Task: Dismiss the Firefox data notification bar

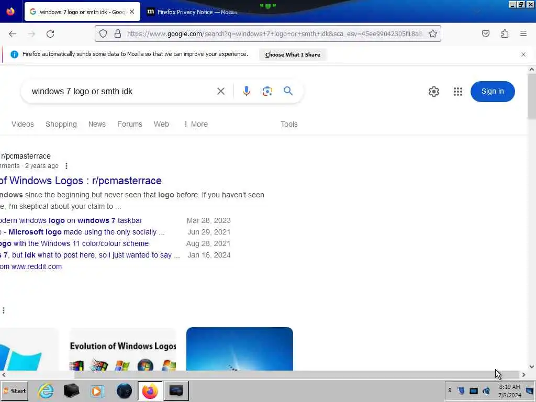Action: coord(523,54)
